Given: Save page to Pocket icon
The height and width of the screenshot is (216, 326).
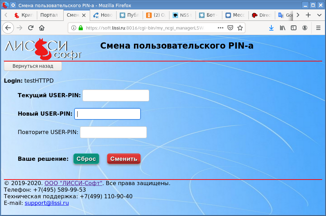Looking at the screenshot, I should tap(230, 28).
